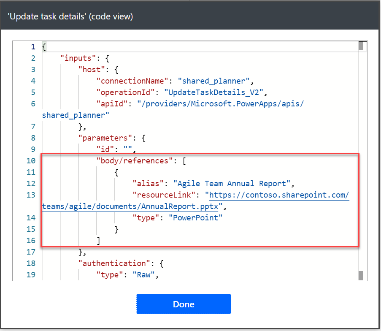Click the "shared_planner" connection value
This screenshot has height=331, width=381.
pos(213,81)
